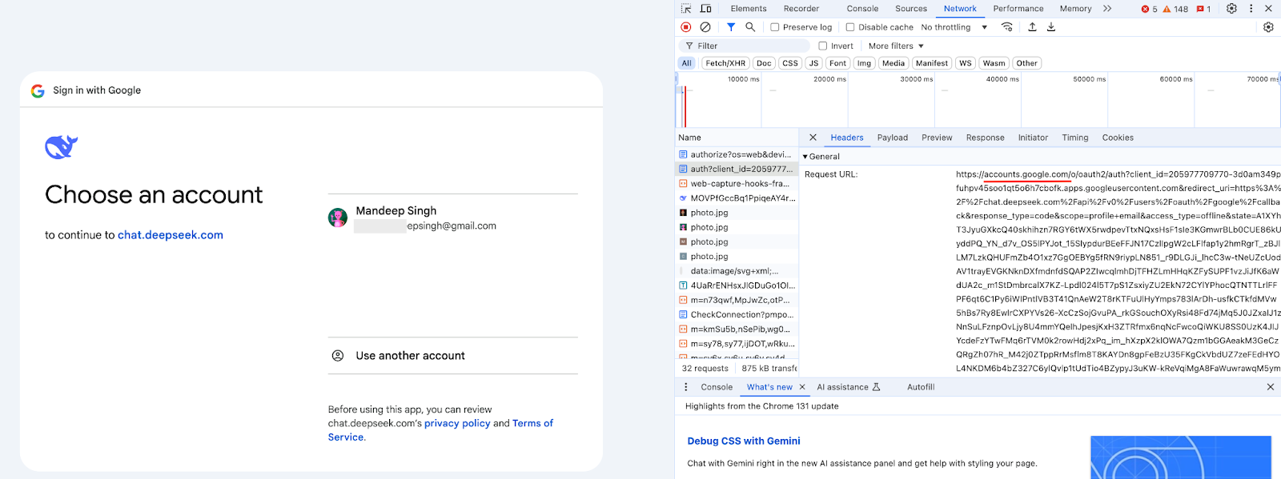Switch to the Sources panel tab

coord(911,9)
